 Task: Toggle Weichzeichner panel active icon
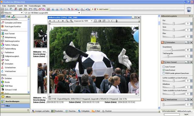162,100
